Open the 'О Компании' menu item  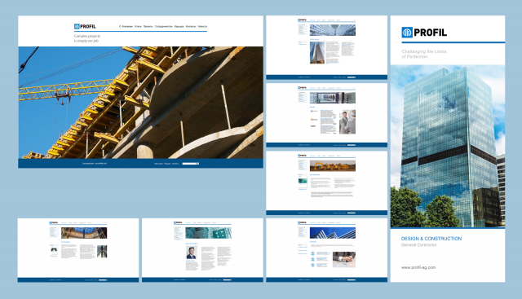click(x=126, y=26)
